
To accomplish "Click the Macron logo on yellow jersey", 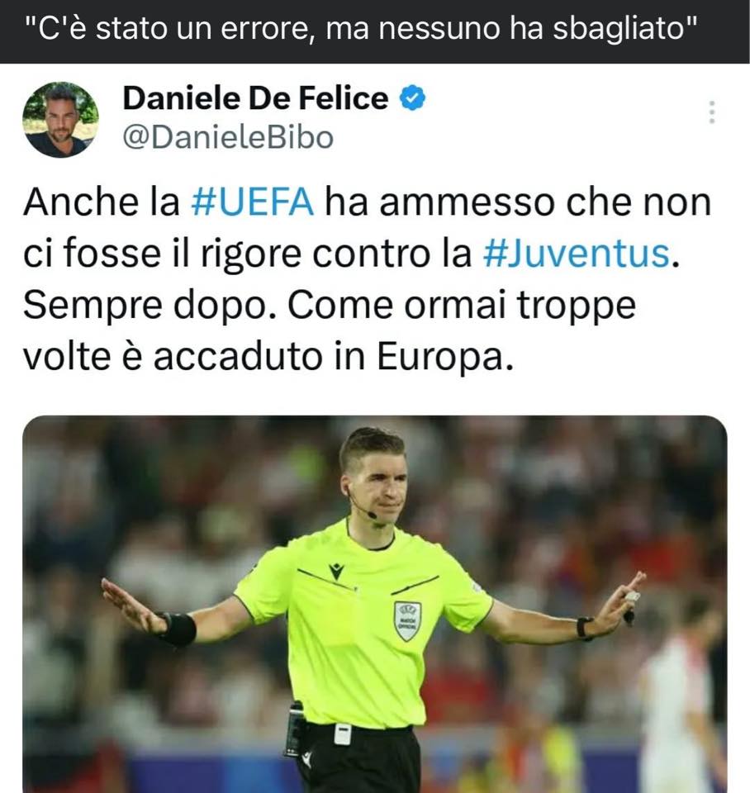I will click(x=336, y=571).
